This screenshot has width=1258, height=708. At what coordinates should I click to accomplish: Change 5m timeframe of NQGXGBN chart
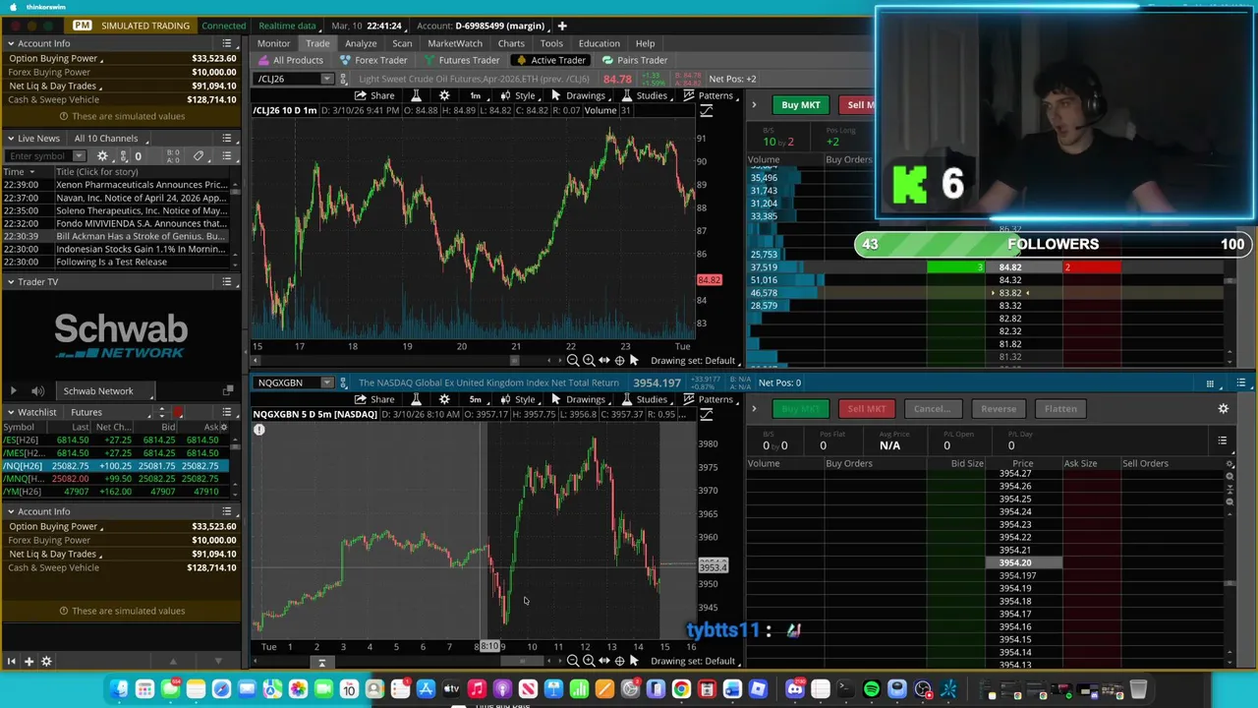tap(475, 399)
